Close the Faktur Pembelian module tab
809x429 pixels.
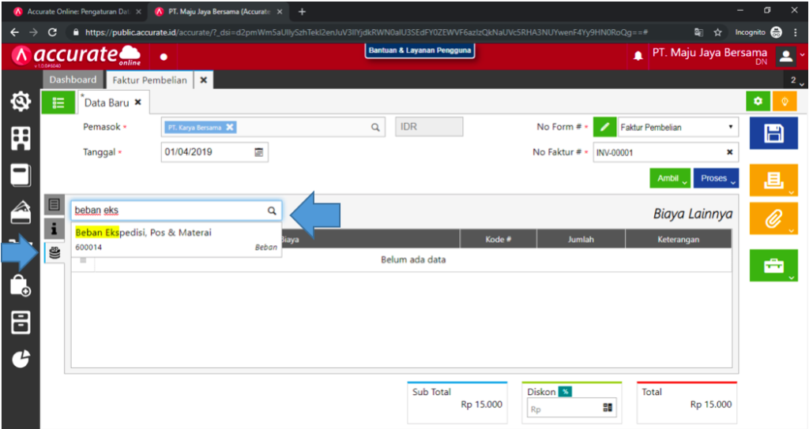tap(203, 80)
